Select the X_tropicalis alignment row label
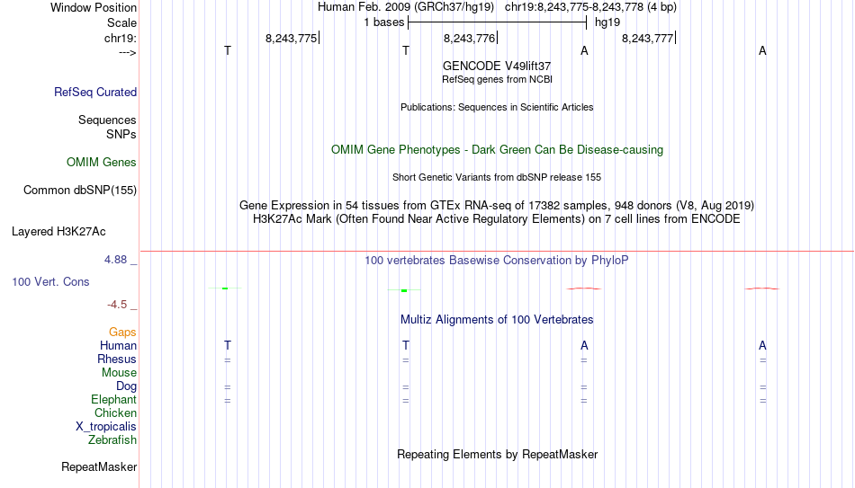 (106, 427)
